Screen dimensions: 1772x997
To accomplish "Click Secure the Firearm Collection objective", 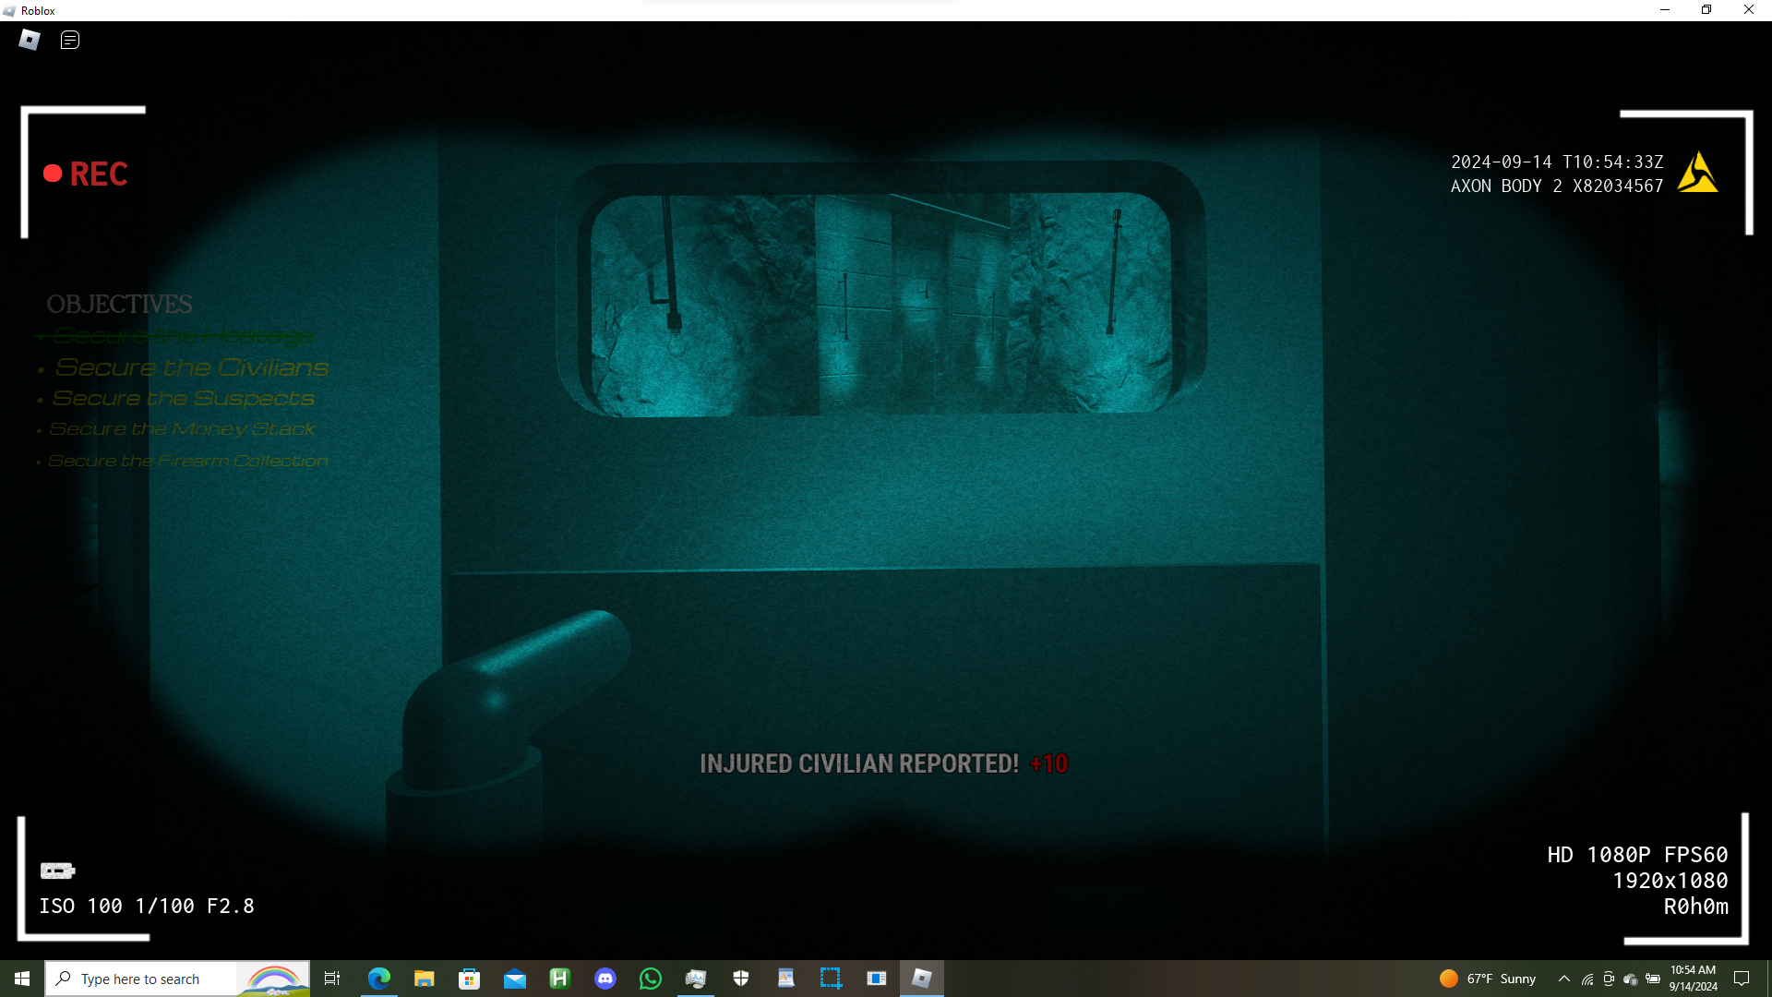I will (x=187, y=461).
